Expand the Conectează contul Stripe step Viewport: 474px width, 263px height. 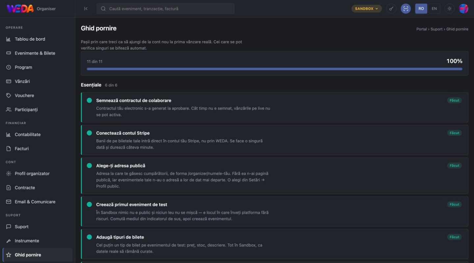click(275, 140)
